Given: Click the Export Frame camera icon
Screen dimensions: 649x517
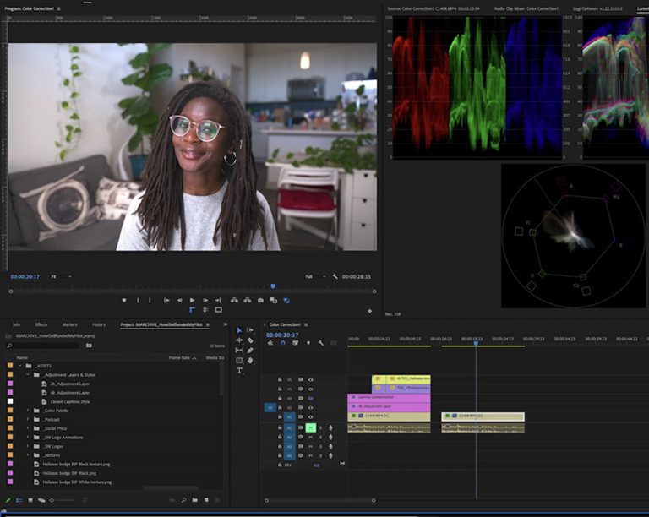Looking at the screenshot, I should 260,300.
